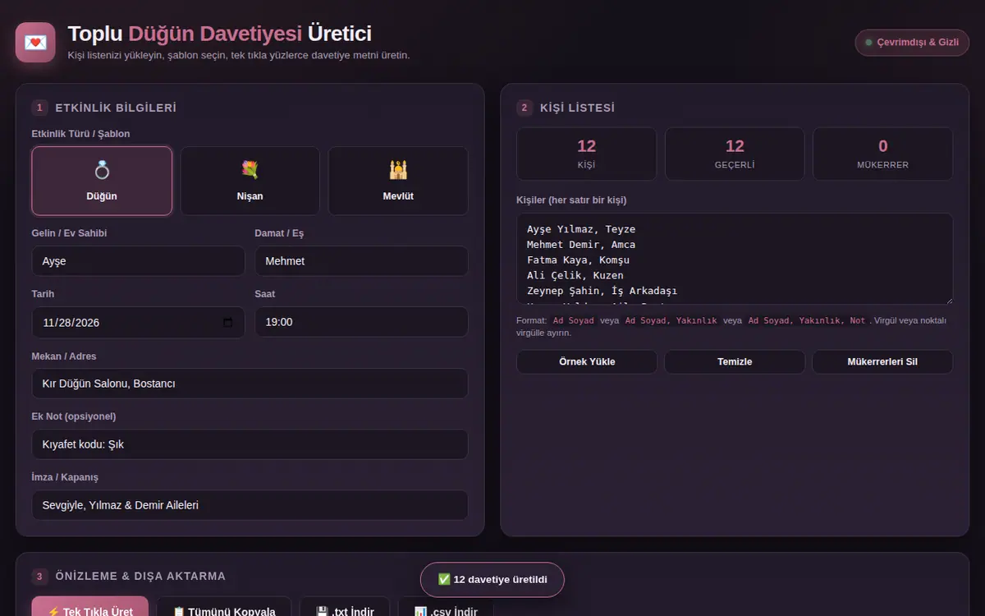Click the 12 Geçerli counter card
This screenshot has height=616, width=985.
click(x=735, y=154)
